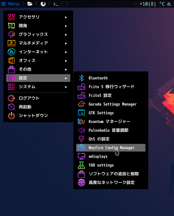Image resolution: width=174 pixels, height=216 pixels.
Task: Click the マルチメディア player icon
Action: tap(11, 43)
